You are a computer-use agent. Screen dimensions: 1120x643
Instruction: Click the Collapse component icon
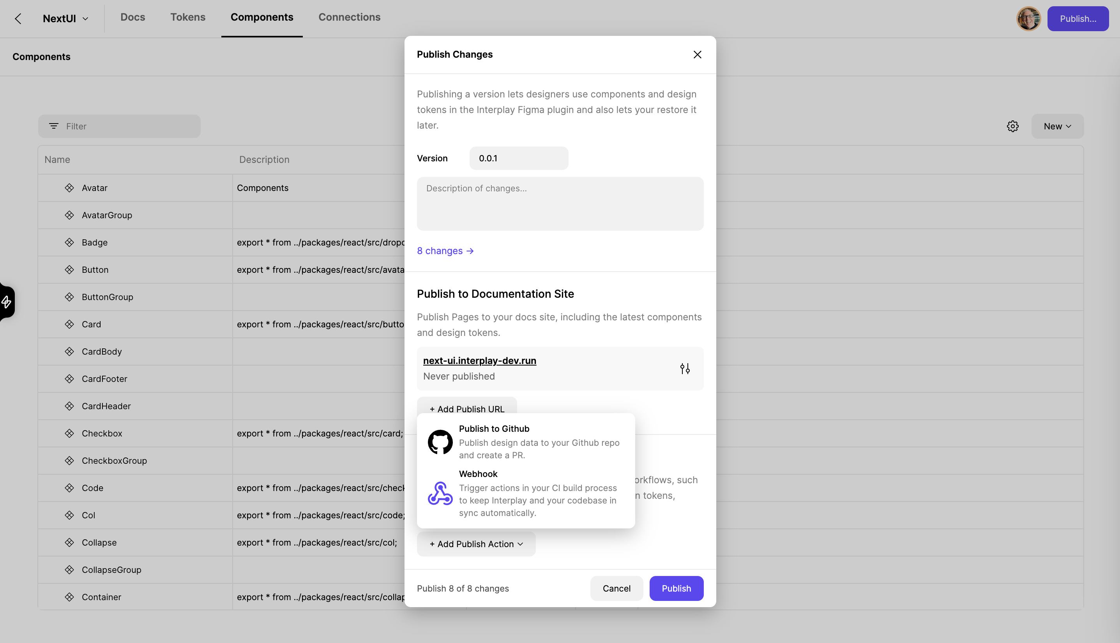click(69, 542)
